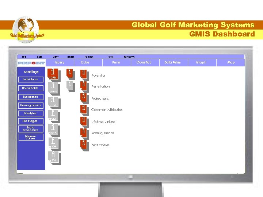Click the Lifetime Values sidebar button
The height and width of the screenshot is (197, 263).
[31, 137]
